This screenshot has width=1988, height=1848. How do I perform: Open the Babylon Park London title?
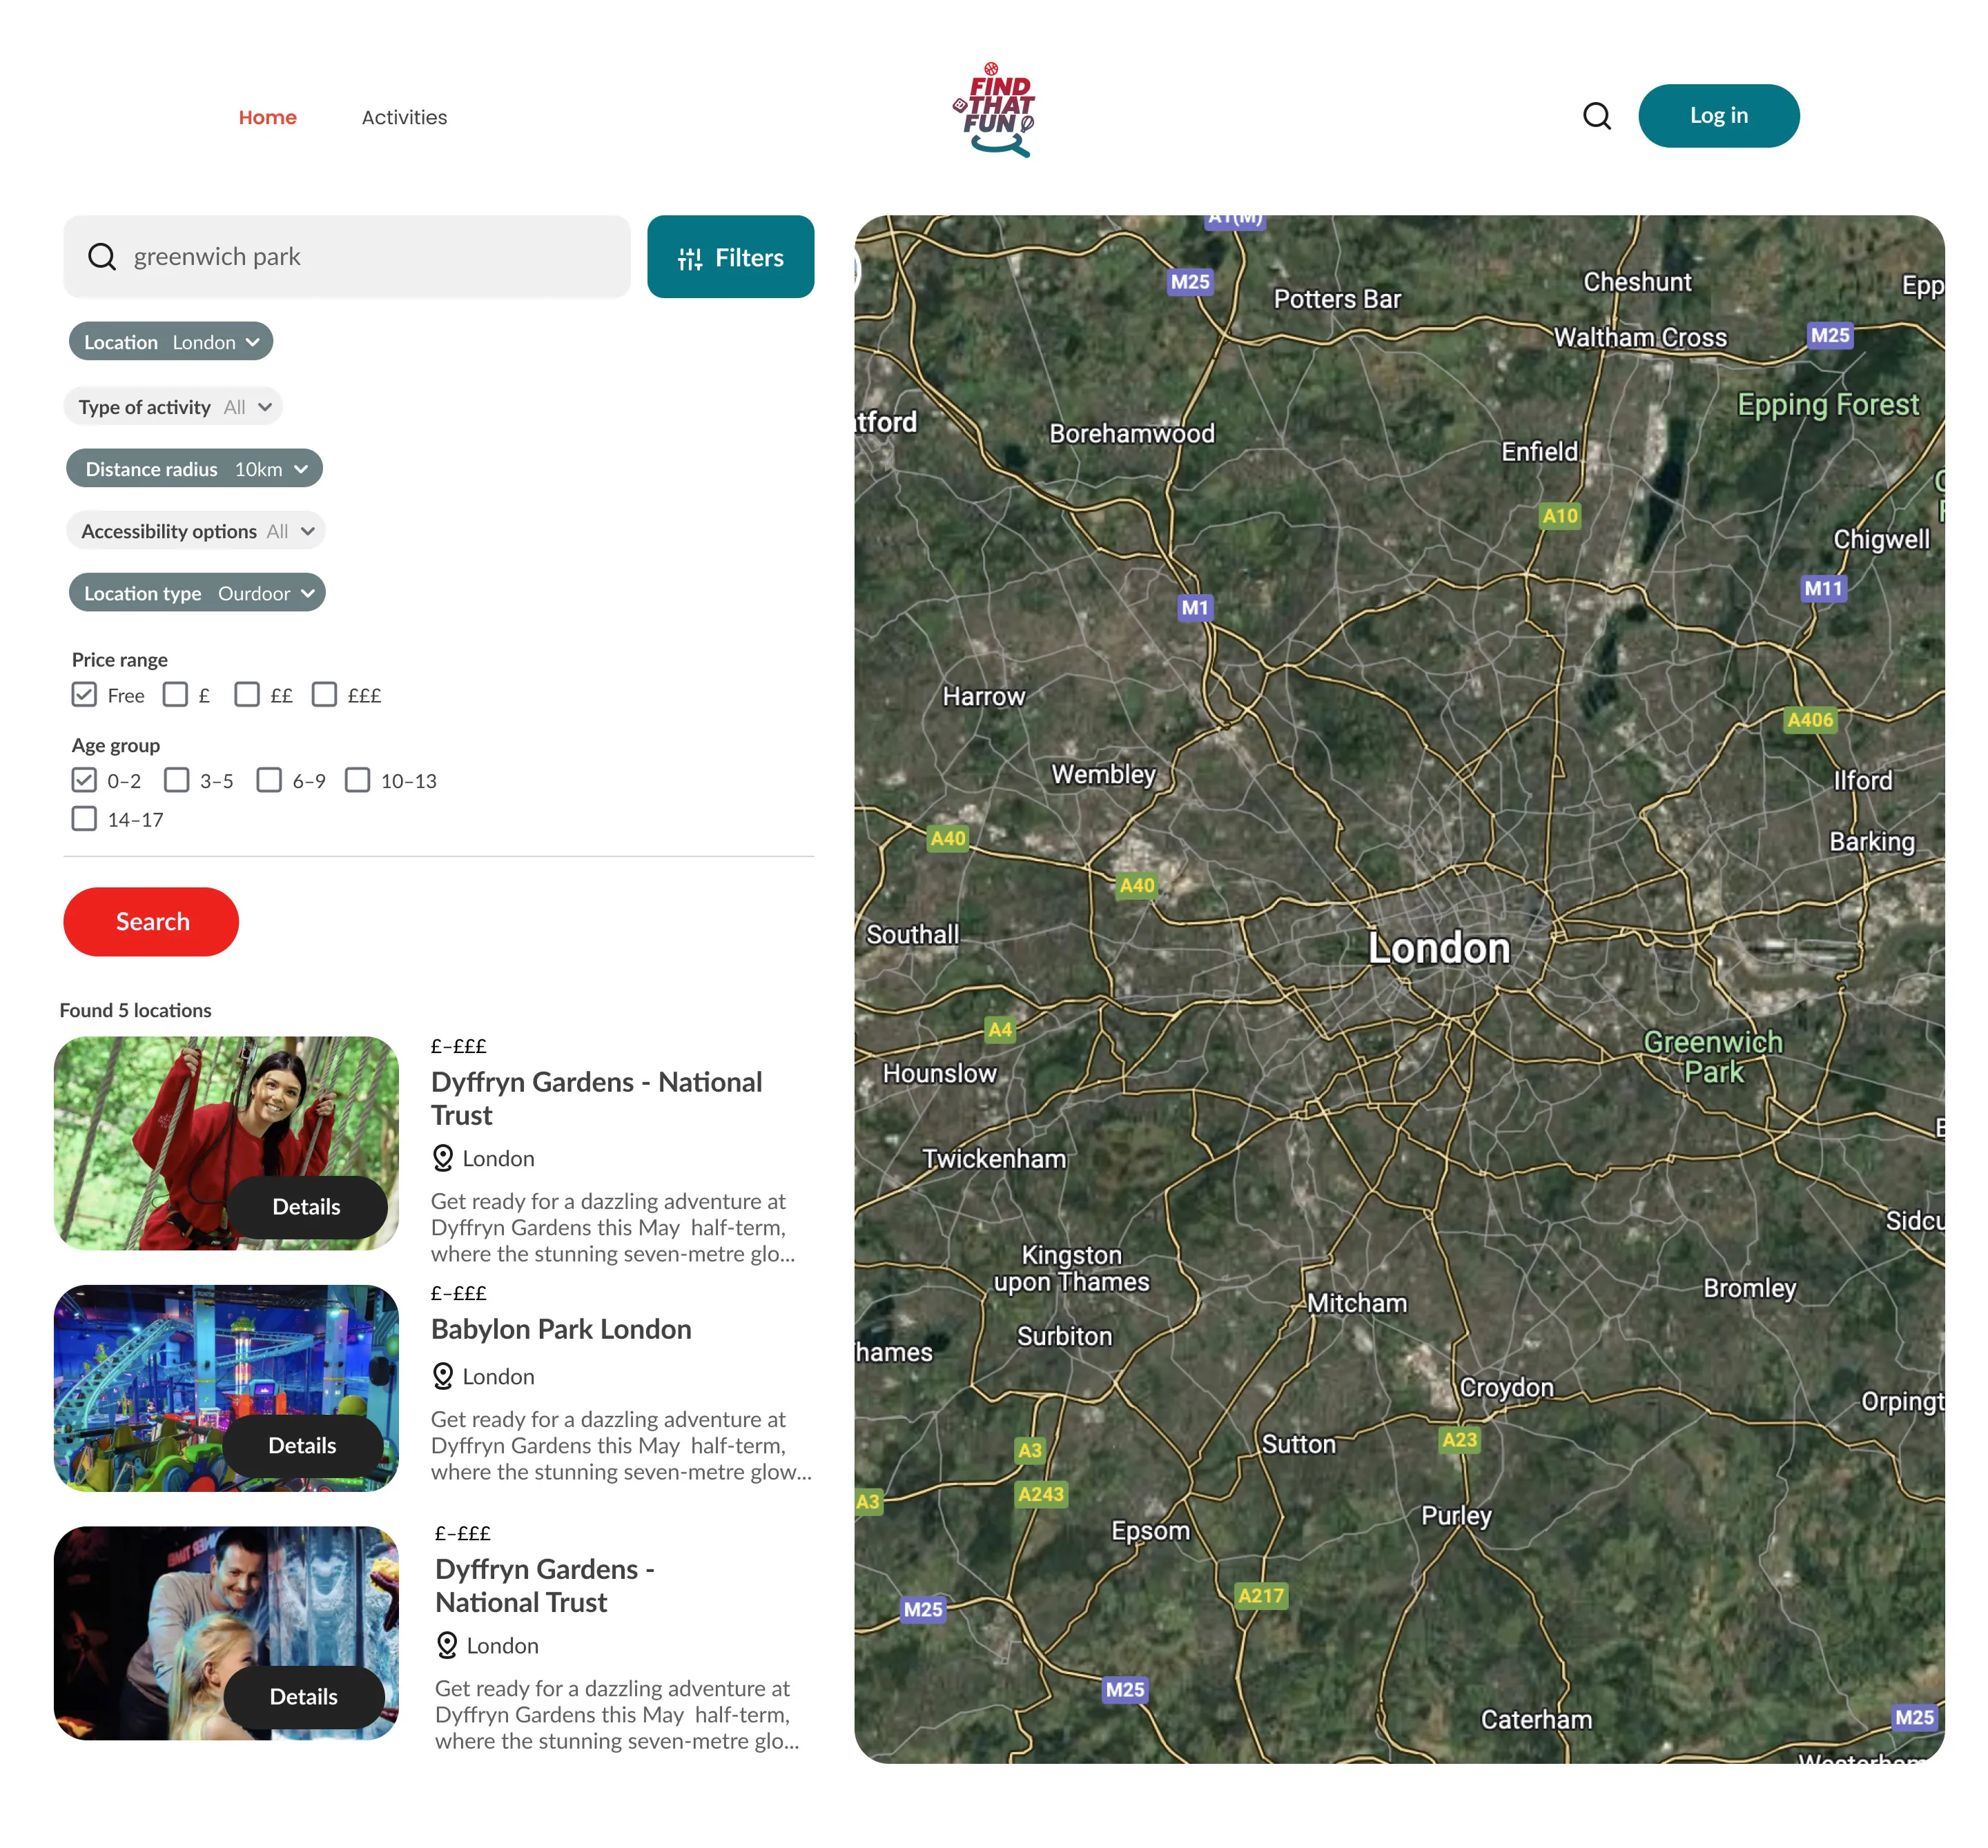click(x=561, y=1329)
